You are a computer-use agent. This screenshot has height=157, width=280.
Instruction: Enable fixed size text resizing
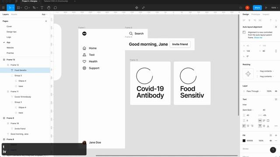coord(268,120)
